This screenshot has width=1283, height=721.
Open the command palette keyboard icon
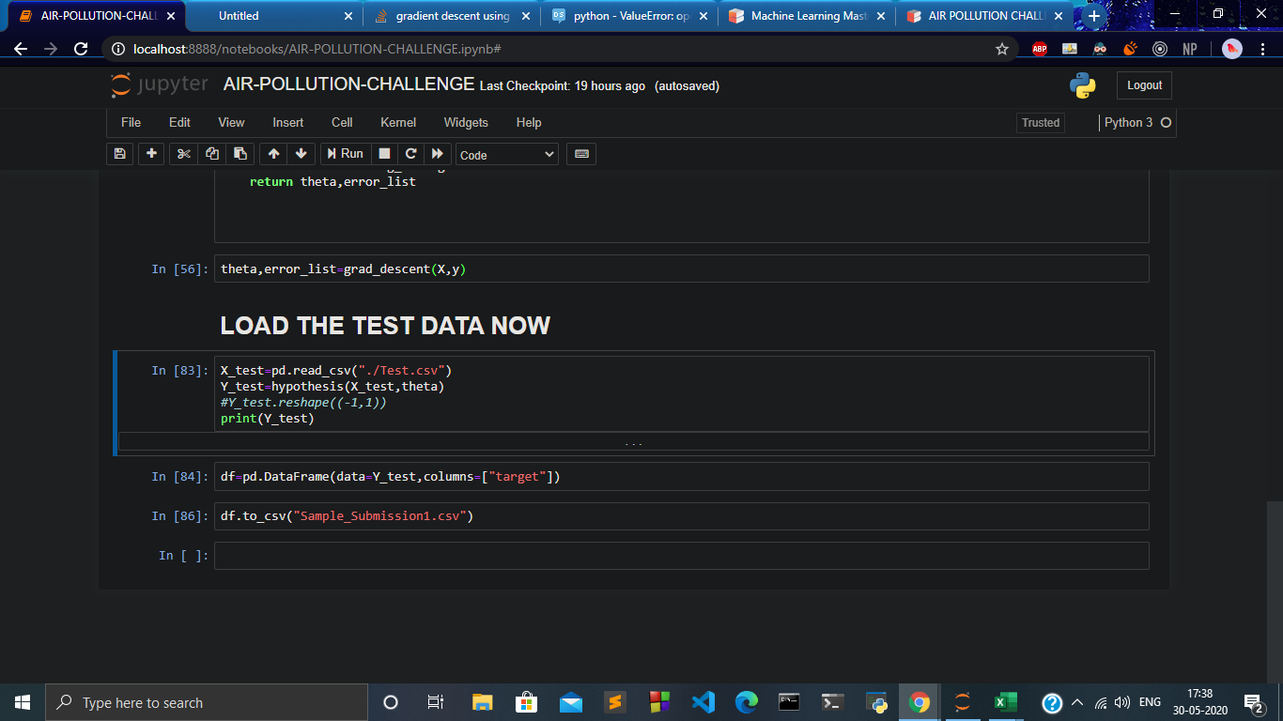581,154
